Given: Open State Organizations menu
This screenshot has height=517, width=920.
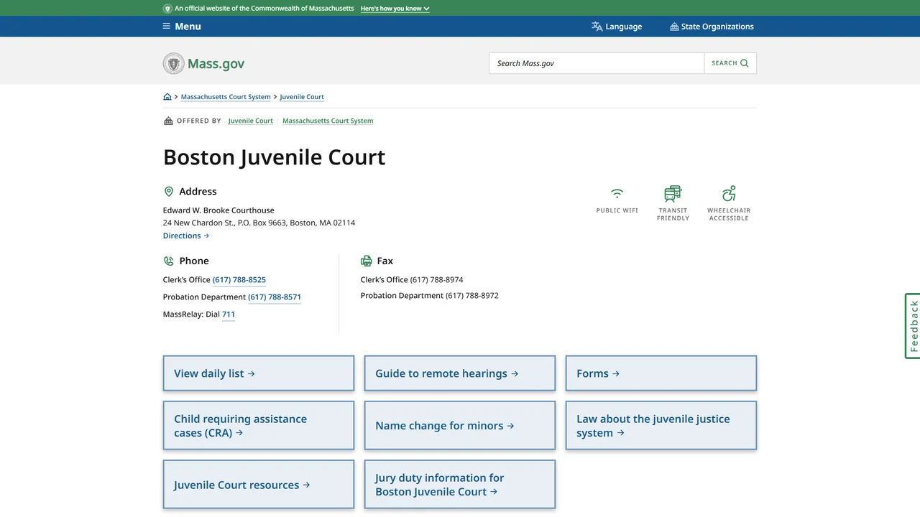Looking at the screenshot, I should click(x=712, y=27).
